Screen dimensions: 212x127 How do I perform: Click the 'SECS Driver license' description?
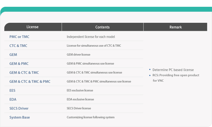[79, 108]
